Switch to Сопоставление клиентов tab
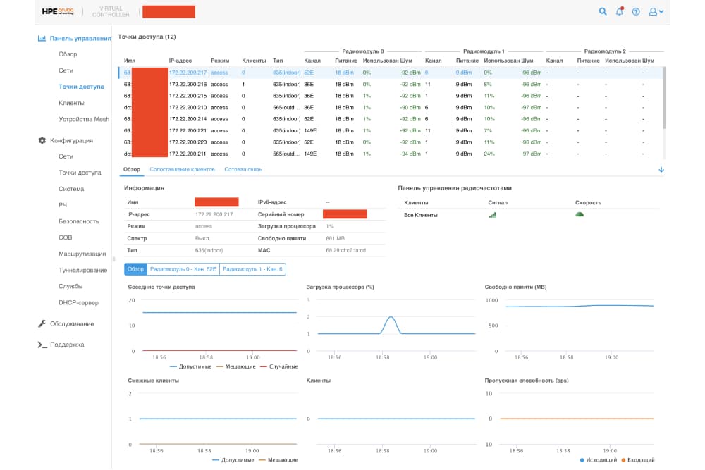Screen dimensions: 705x470 (x=182, y=170)
